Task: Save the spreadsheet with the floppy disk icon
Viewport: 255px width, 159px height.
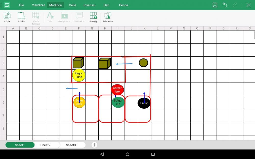Action: click(215, 5)
